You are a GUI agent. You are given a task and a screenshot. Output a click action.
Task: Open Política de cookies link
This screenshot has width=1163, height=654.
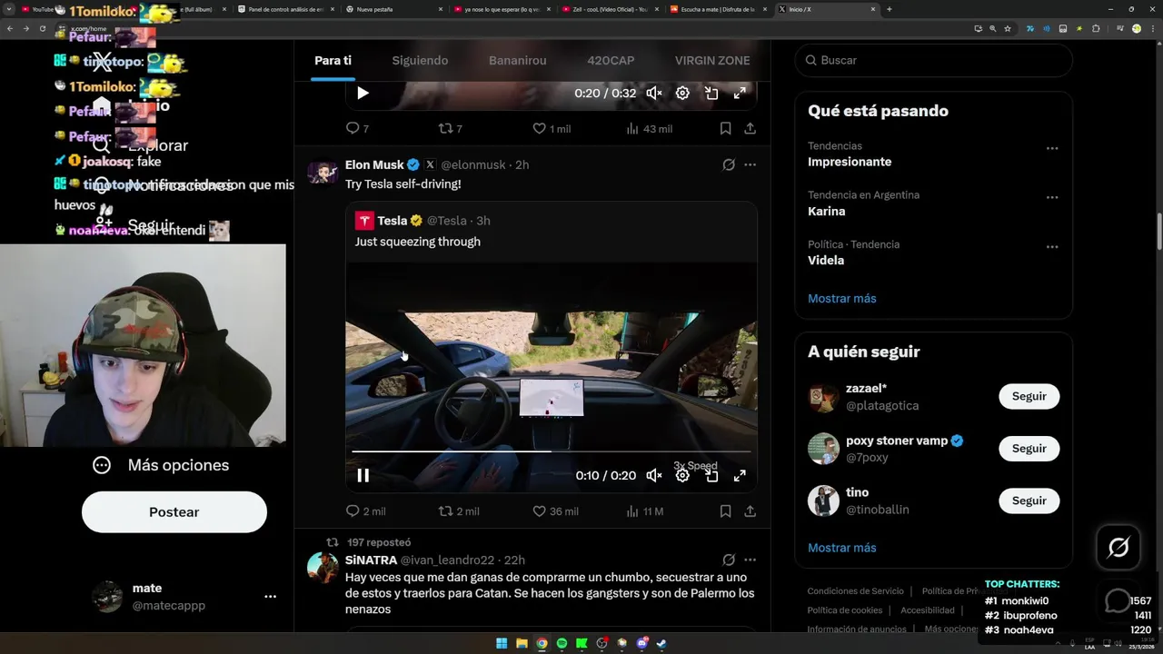click(844, 610)
